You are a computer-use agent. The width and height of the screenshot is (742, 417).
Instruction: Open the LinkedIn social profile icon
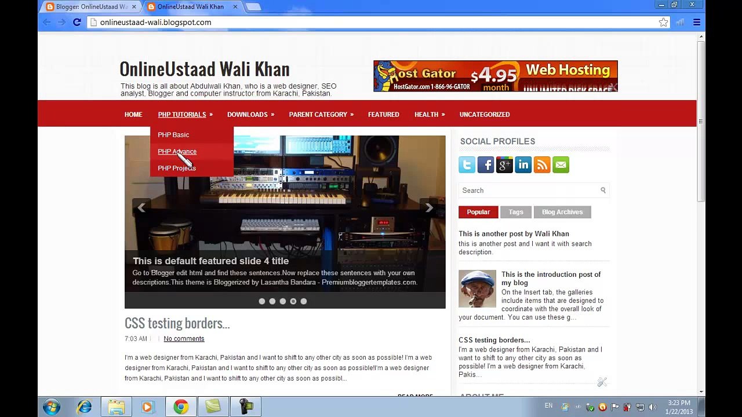pyautogui.click(x=523, y=165)
